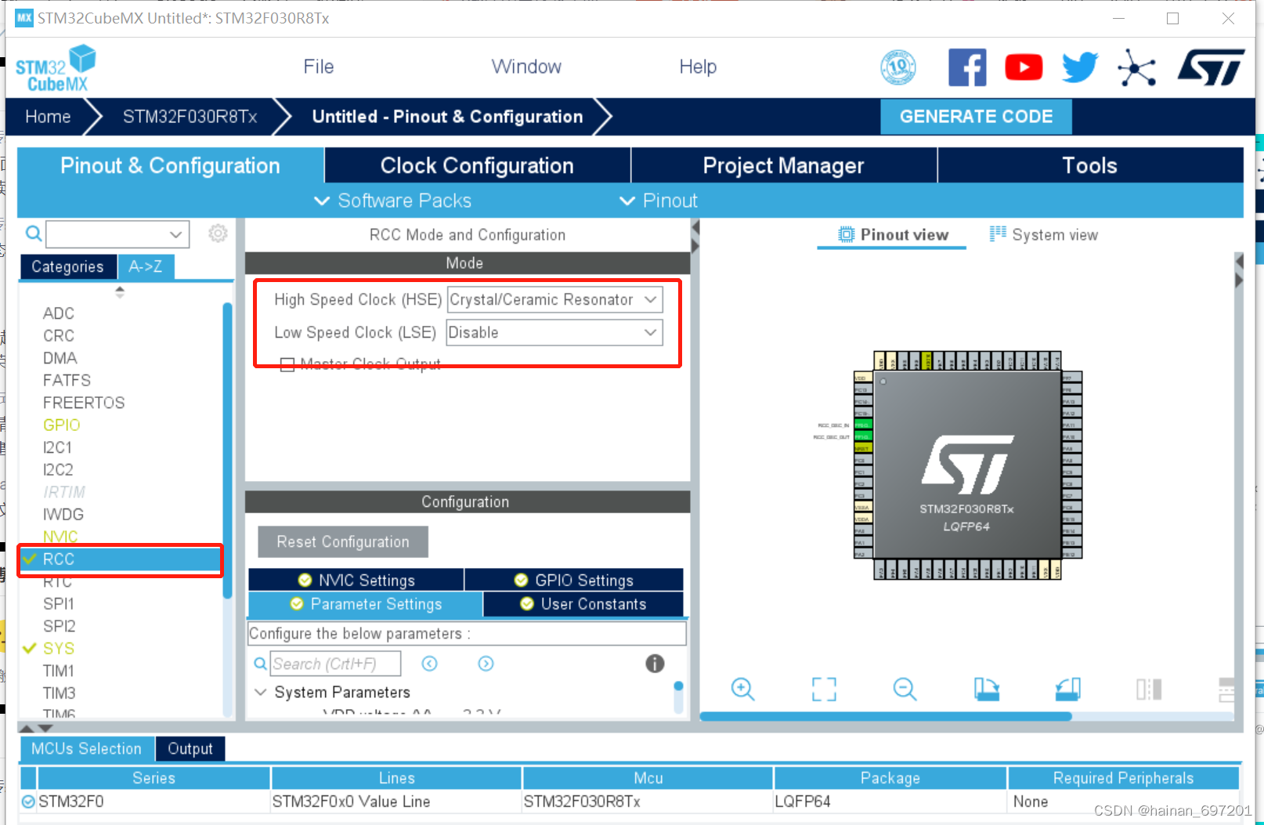Click the ST logo in header
The height and width of the screenshot is (825, 1264).
[x=1211, y=67]
